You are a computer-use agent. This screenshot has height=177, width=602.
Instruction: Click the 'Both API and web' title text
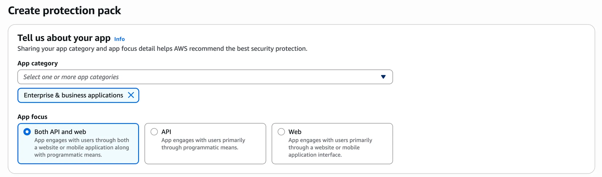[60, 132]
